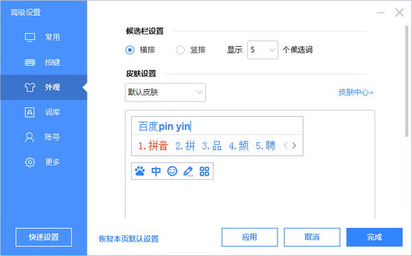Click the 百度pin yin composition preview text
The height and width of the screenshot is (256, 412).
(165, 126)
